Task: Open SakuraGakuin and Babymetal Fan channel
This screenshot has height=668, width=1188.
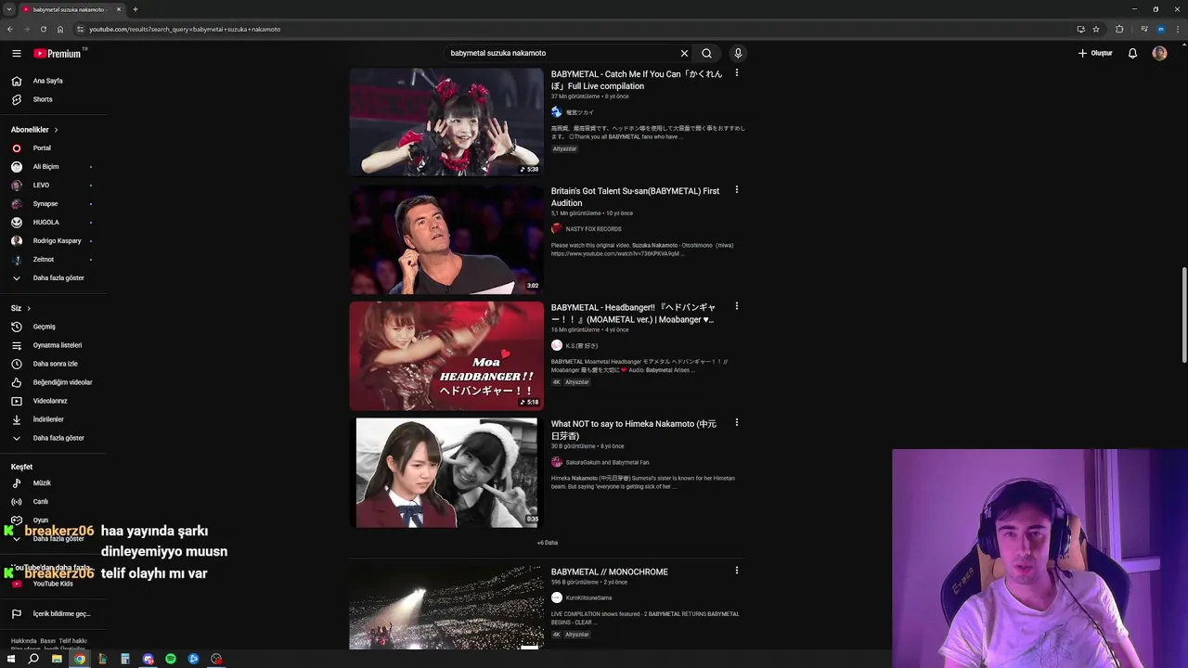Action: pyautogui.click(x=607, y=462)
